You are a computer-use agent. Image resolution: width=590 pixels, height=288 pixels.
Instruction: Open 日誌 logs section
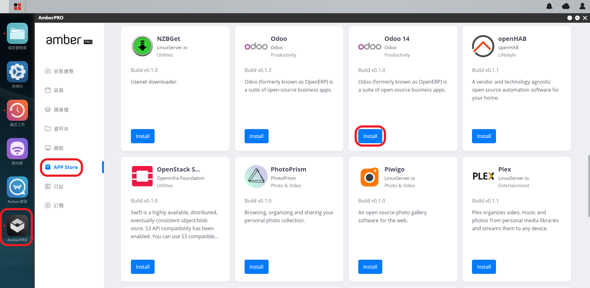pyautogui.click(x=54, y=186)
